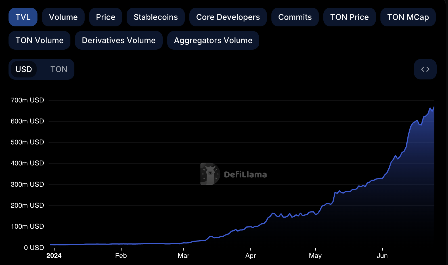
Task: Open the Derivatives Volume chart
Action: [119, 40]
